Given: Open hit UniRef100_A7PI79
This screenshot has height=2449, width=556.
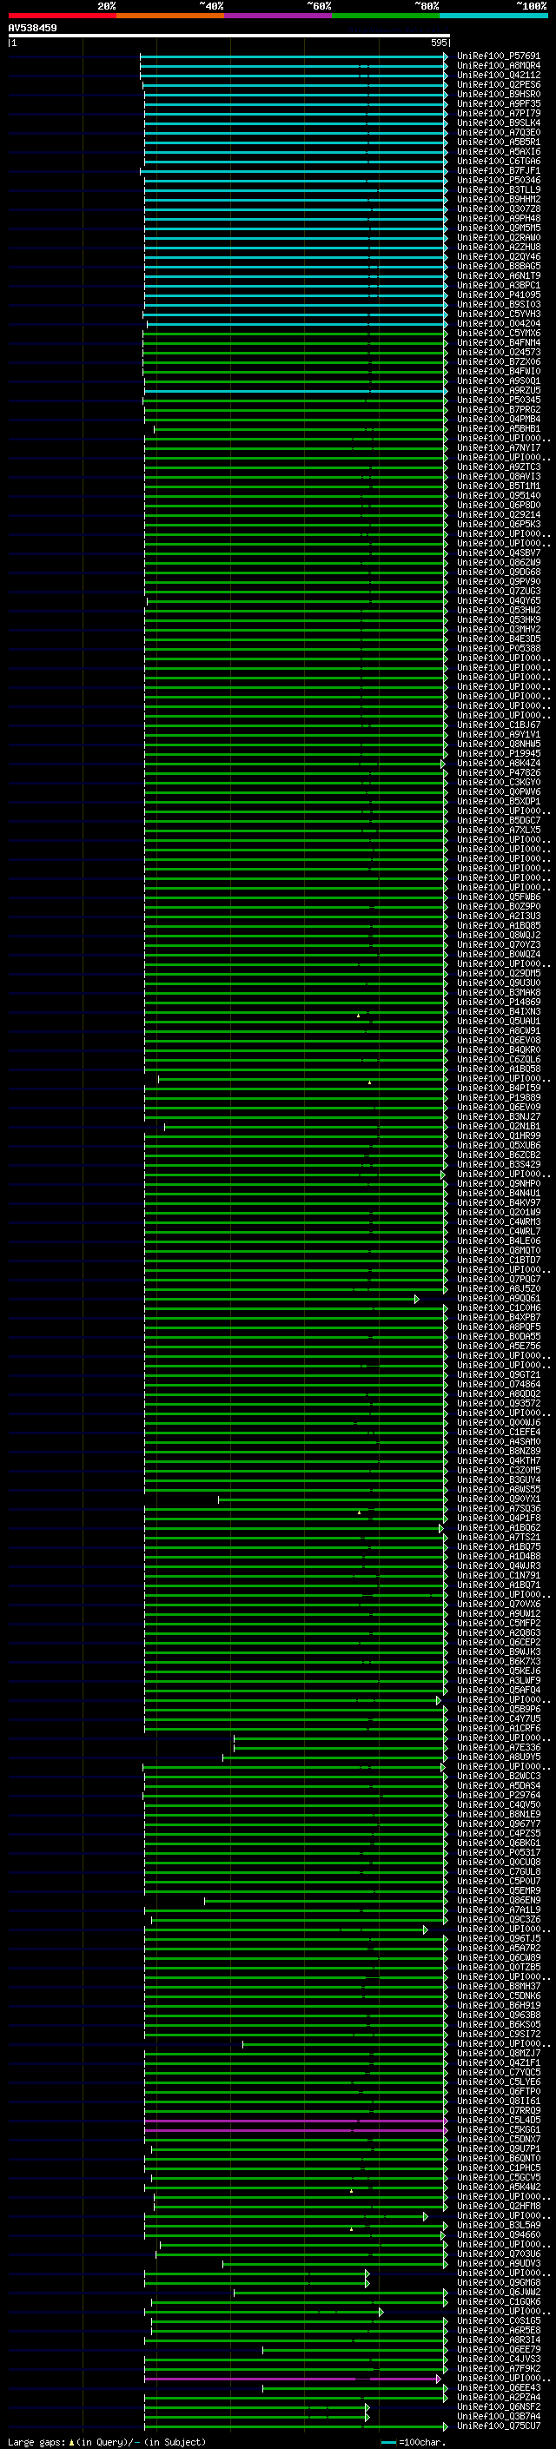Looking at the screenshot, I should click(498, 113).
